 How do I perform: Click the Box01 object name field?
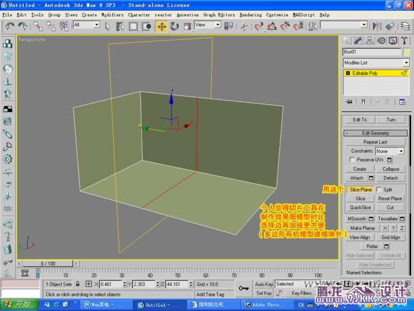(x=372, y=52)
